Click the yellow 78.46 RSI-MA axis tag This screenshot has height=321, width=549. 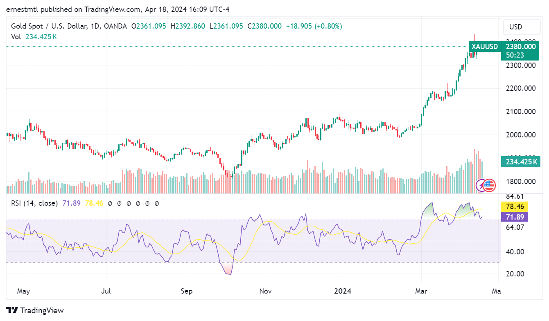pyautogui.click(x=514, y=207)
